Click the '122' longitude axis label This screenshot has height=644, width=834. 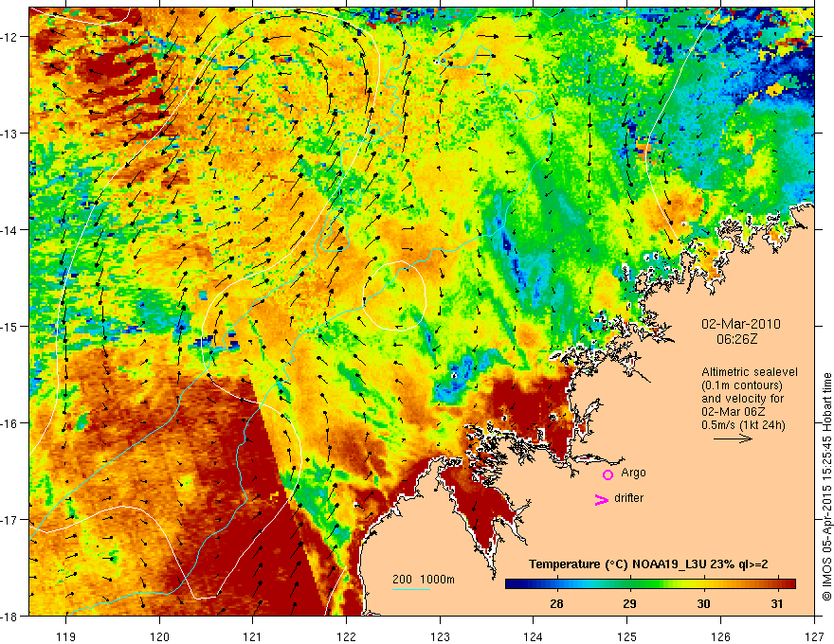(346, 636)
